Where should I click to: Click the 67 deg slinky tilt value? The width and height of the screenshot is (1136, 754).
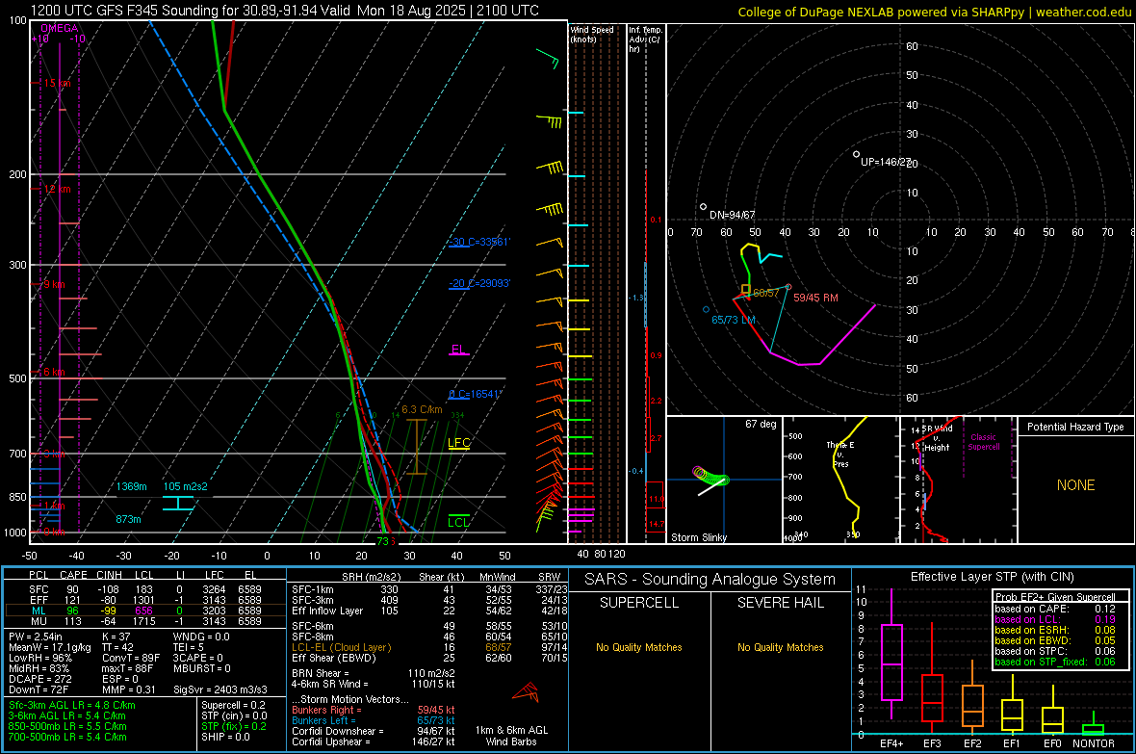coord(761,424)
